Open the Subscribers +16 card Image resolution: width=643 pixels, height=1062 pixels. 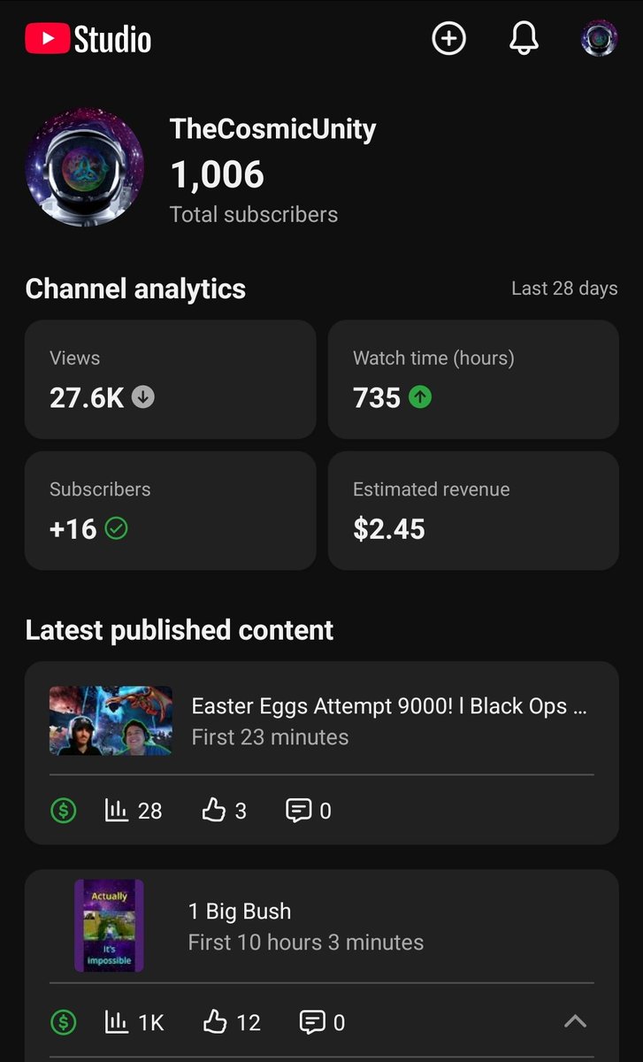[x=170, y=511]
